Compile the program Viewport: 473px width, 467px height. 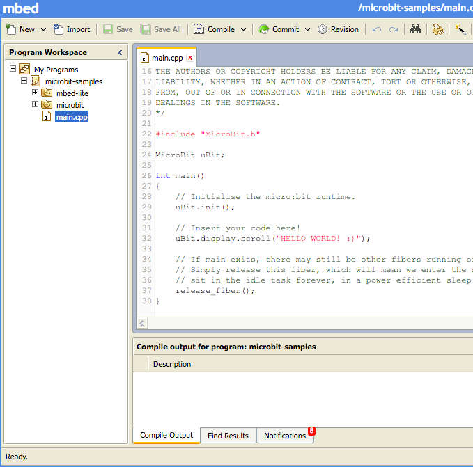point(214,29)
